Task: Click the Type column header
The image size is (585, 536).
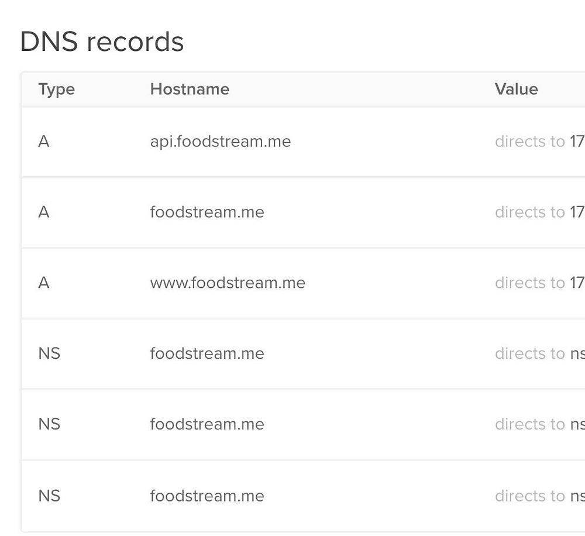Action: click(x=56, y=89)
